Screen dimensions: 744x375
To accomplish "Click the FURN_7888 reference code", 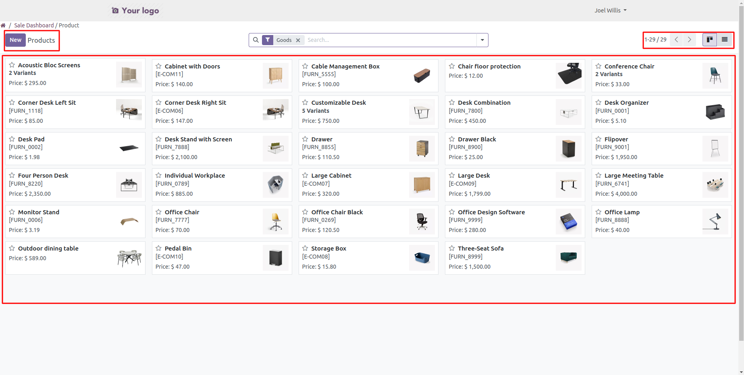I will tap(172, 147).
